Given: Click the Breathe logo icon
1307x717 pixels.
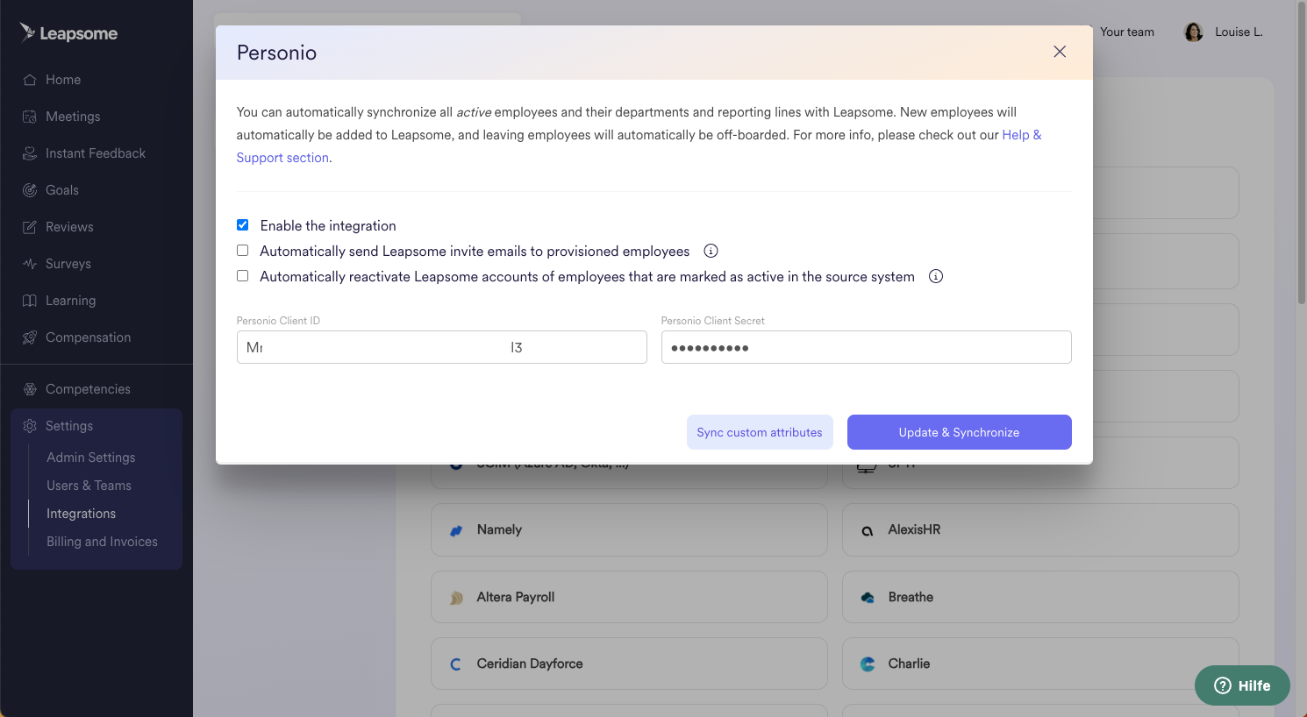Looking at the screenshot, I should point(868,598).
